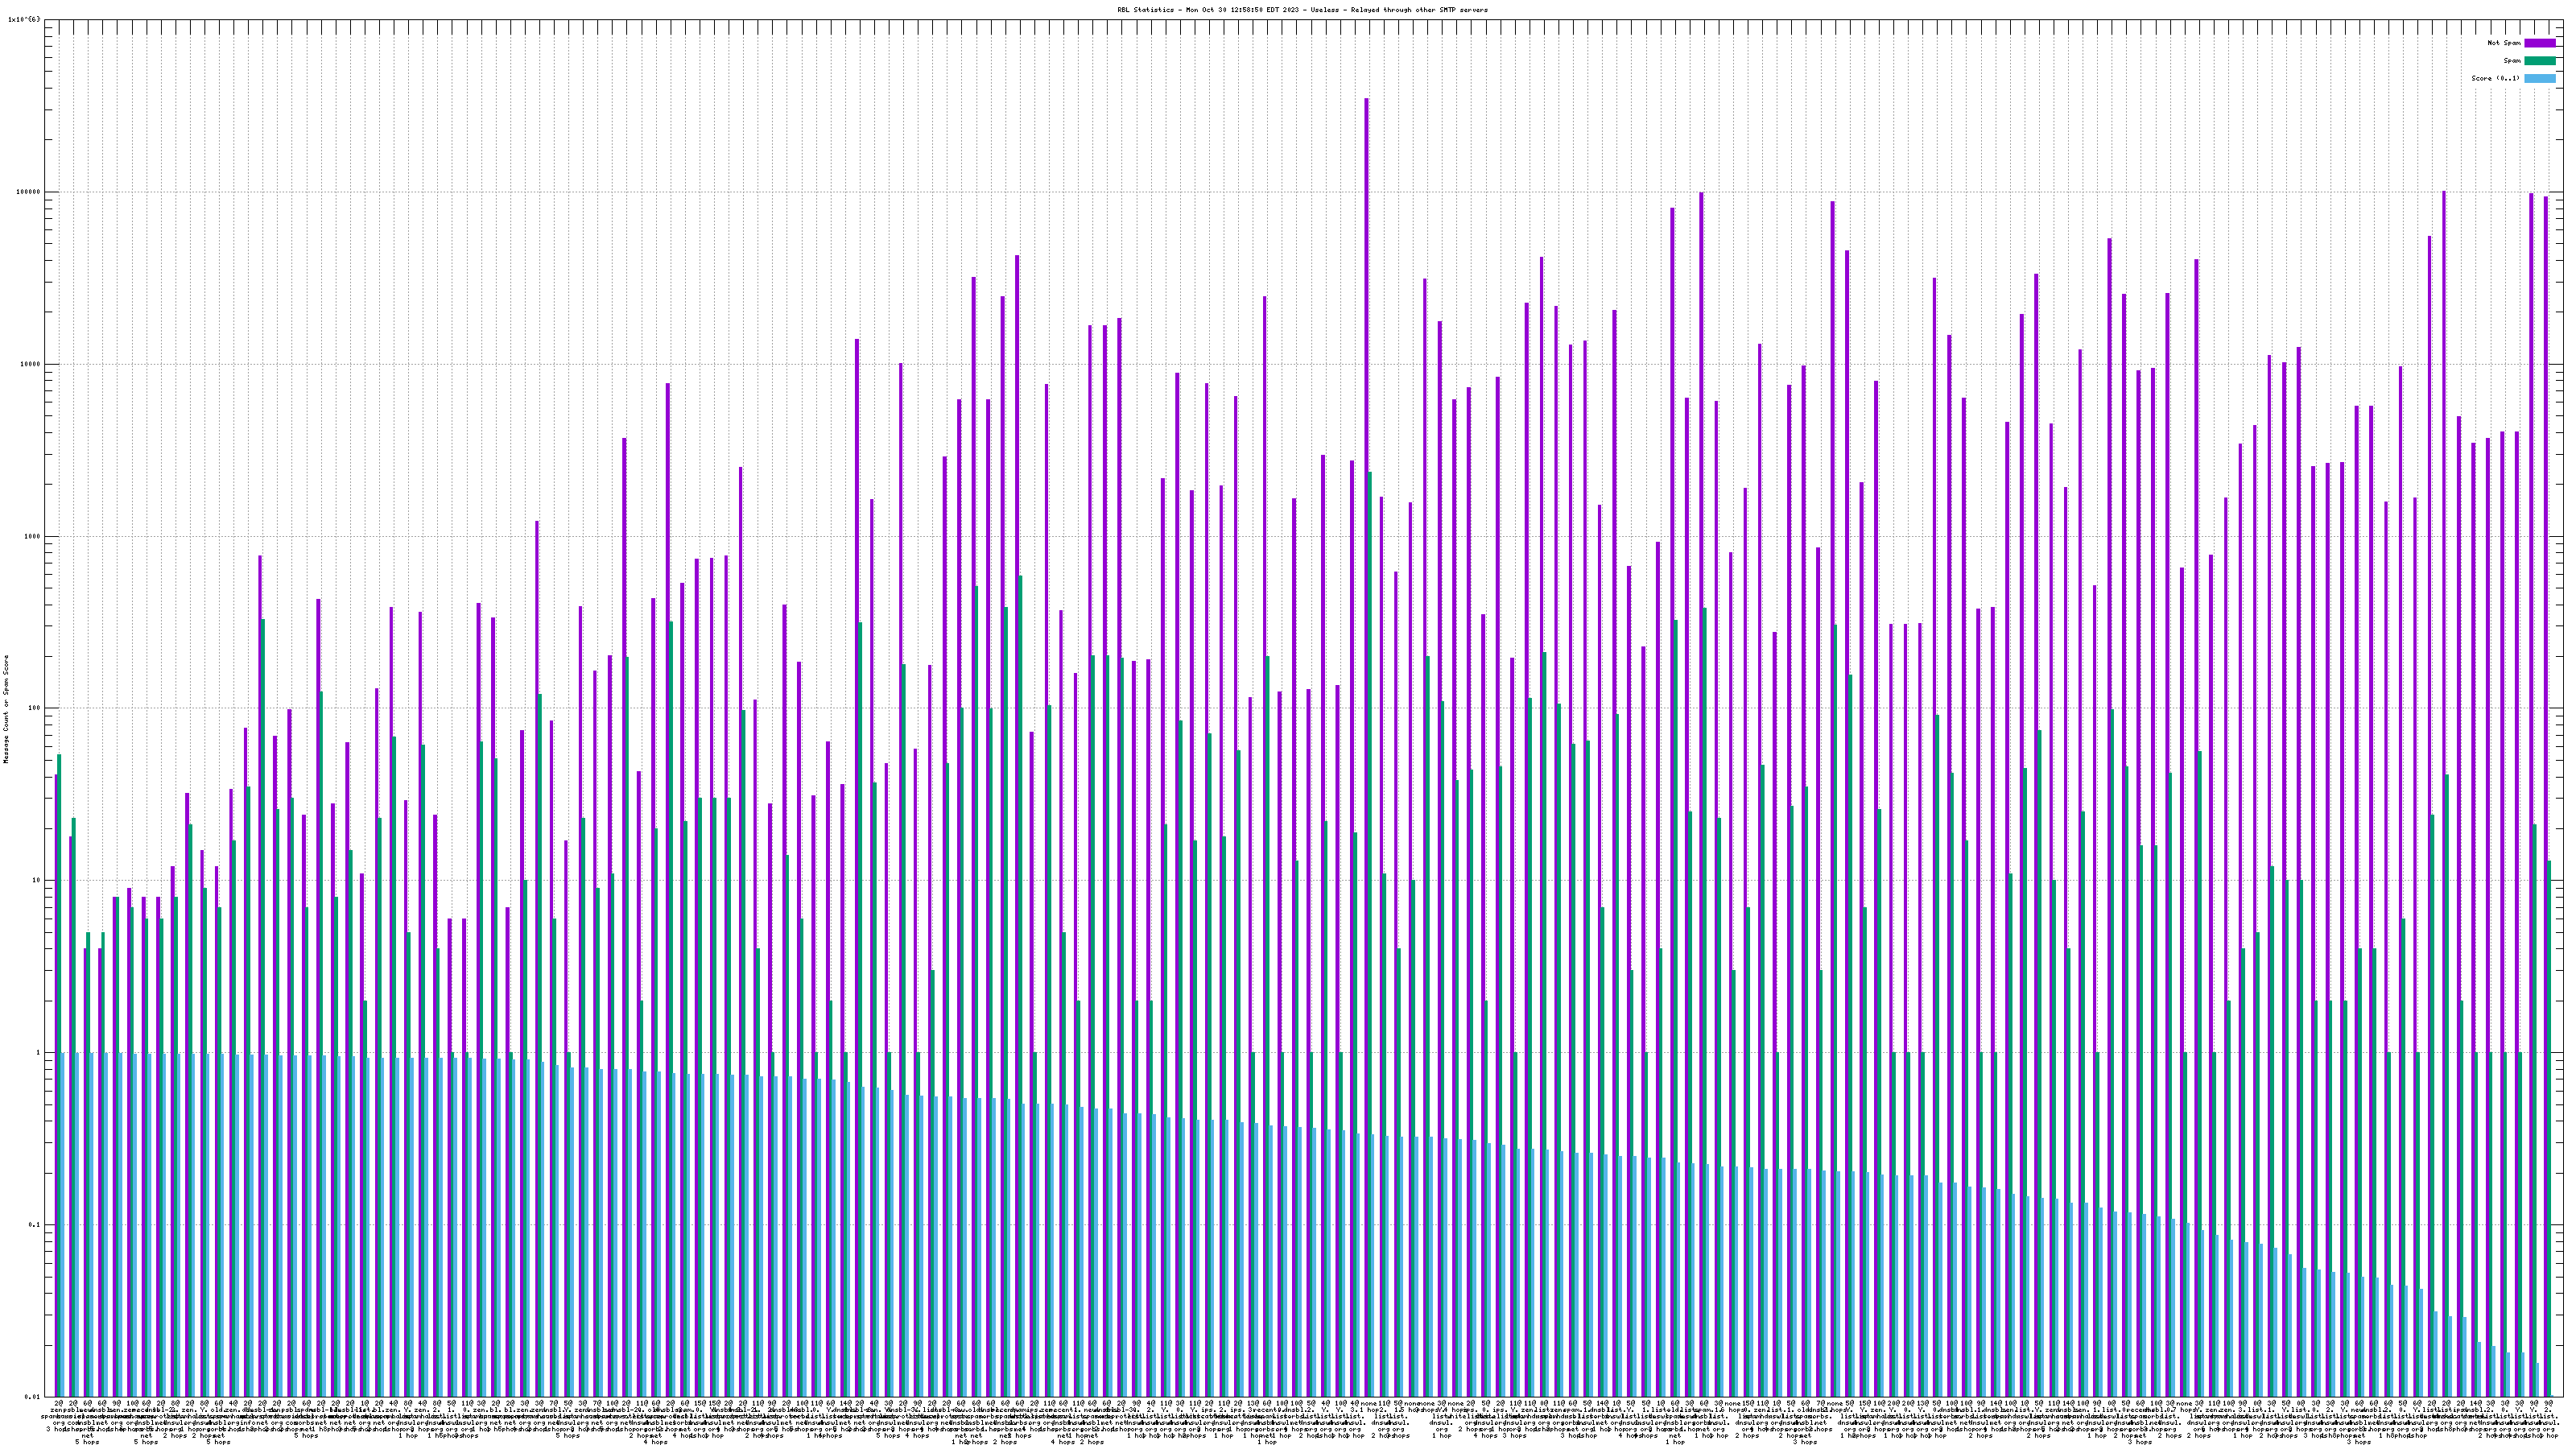Click the "1x10^(6)" y-axis top label

tap(23, 19)
